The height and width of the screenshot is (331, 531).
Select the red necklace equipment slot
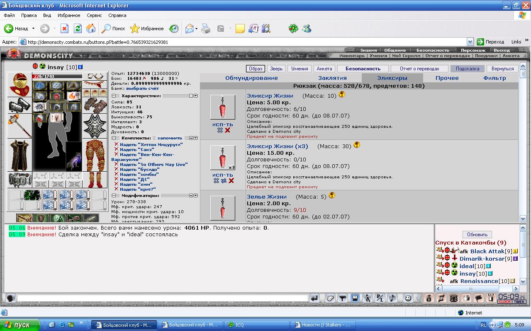point(95,84)
